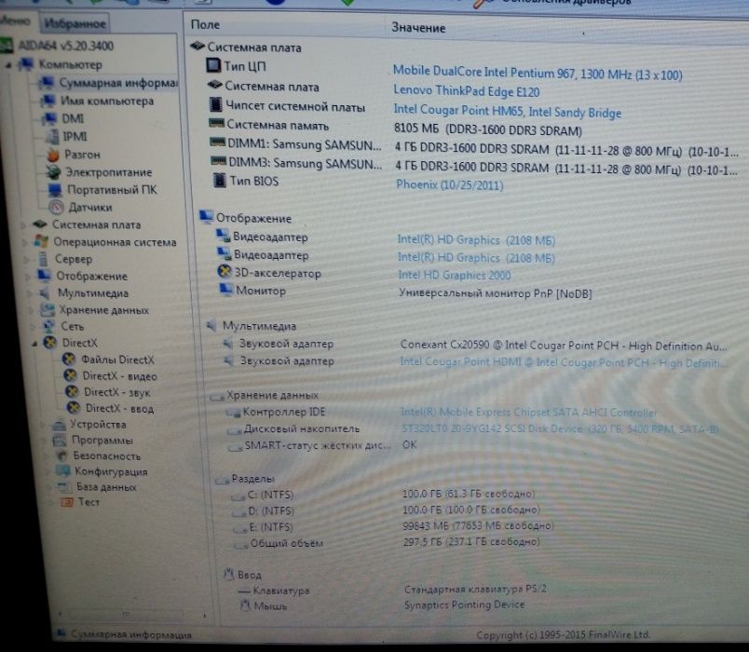The height and width of the screenshot is (652, 749).
Task: Expand the Мультимедиа tree node
Action: coord(30,293)
